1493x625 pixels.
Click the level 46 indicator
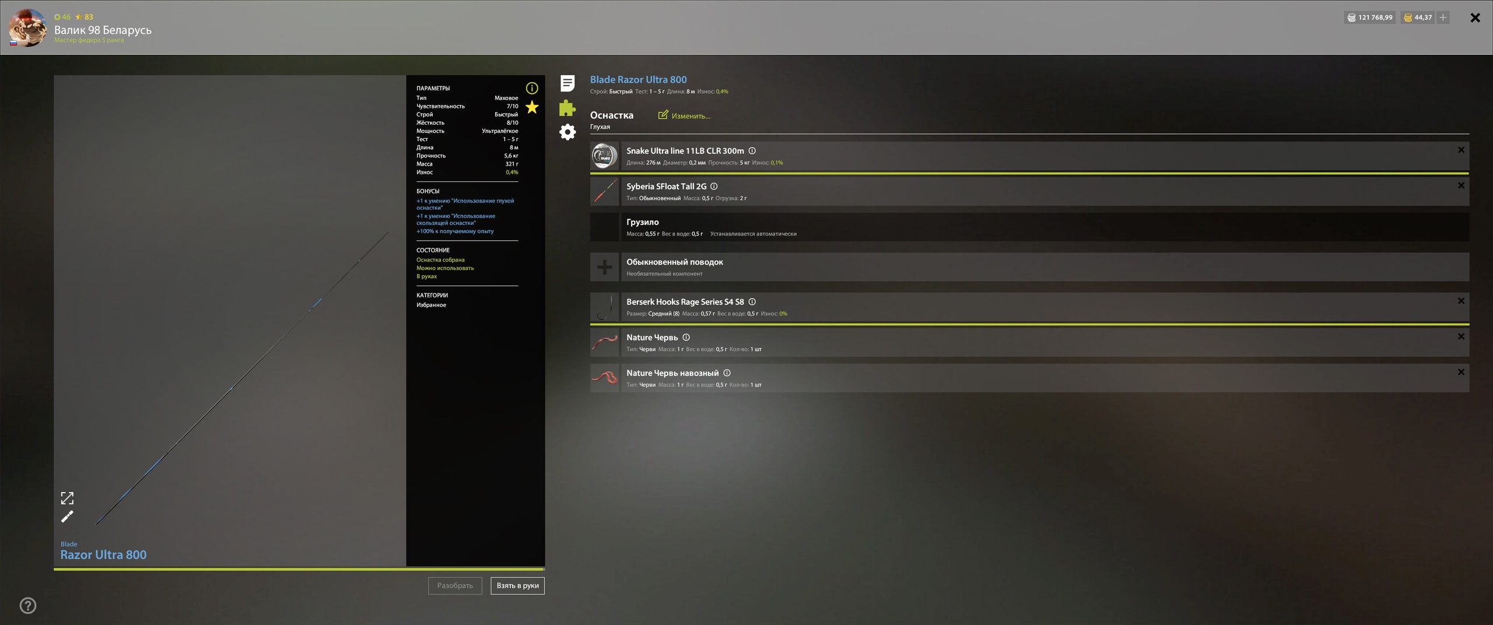click(x=62, y=17)
